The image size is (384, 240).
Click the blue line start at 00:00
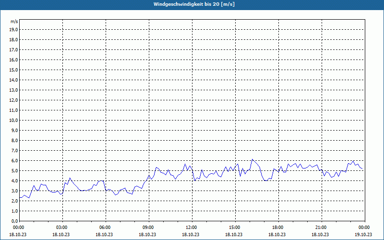[20, 197]
